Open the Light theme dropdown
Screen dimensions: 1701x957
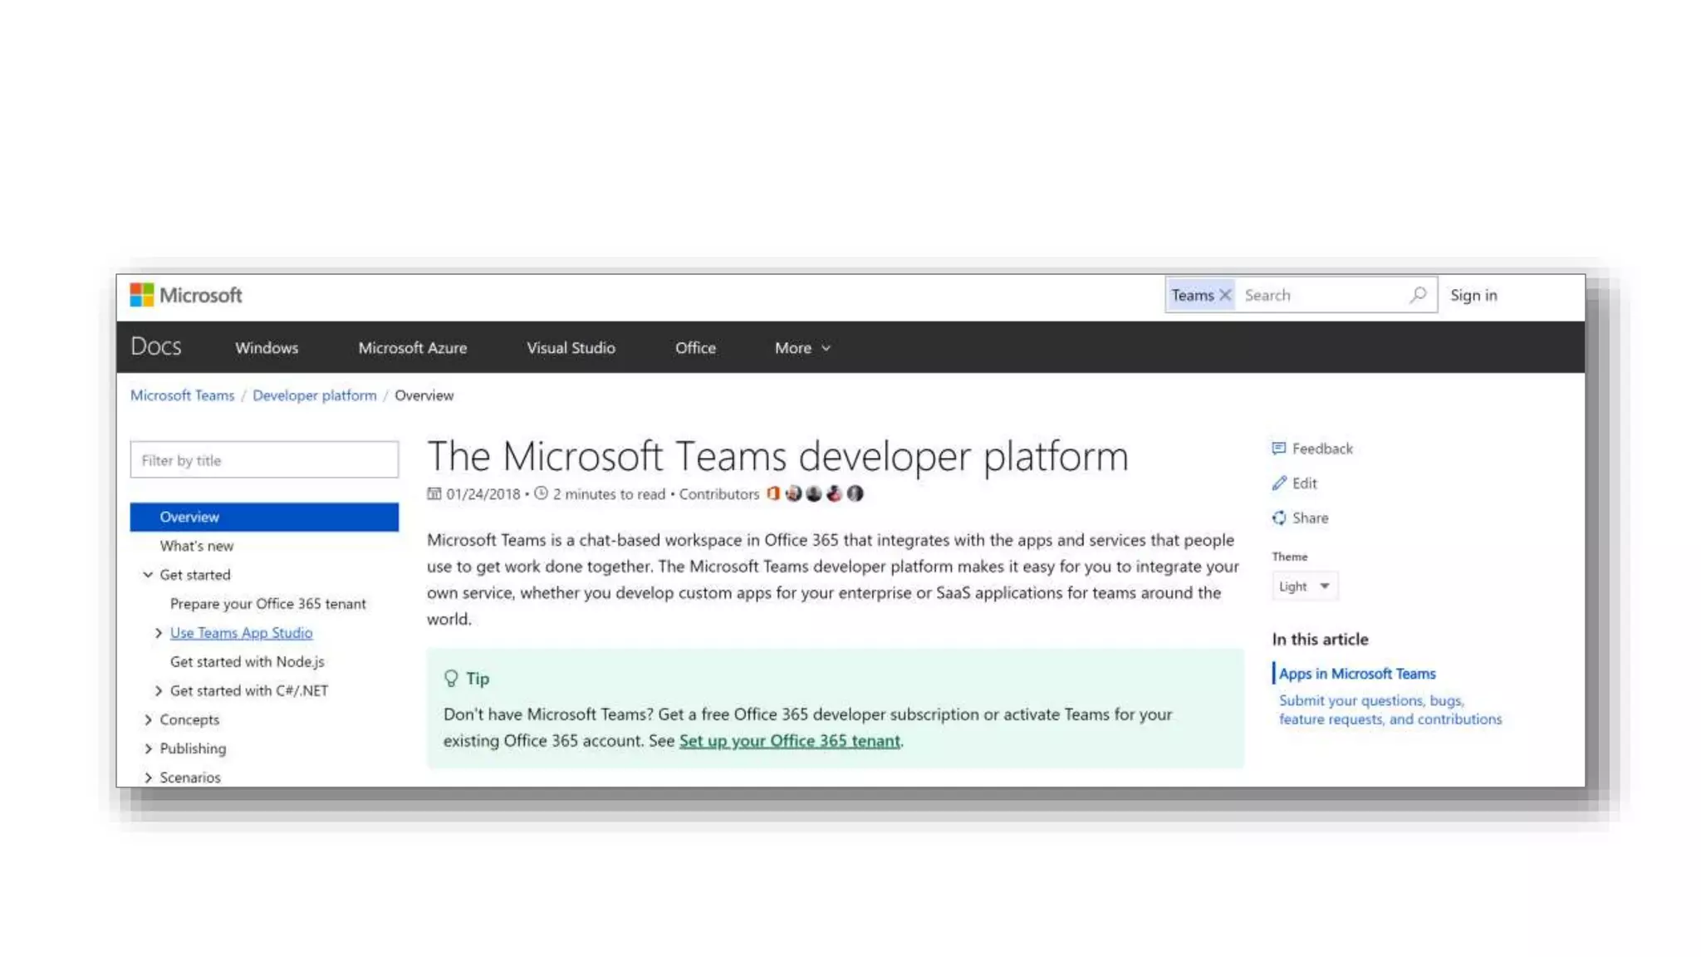pyautogui.click(x=1305, y=586)
